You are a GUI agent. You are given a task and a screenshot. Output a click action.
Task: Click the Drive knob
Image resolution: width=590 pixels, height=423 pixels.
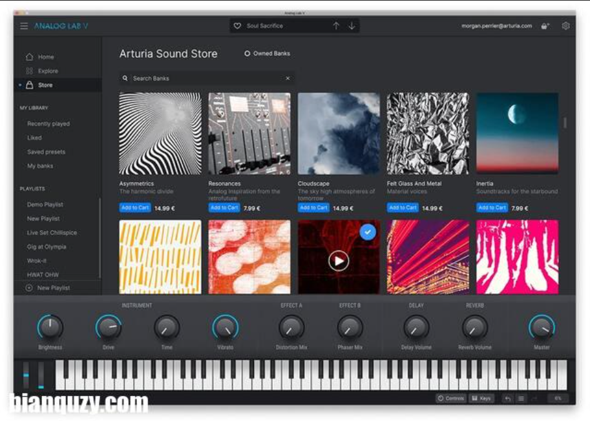[x=109, y=327]
